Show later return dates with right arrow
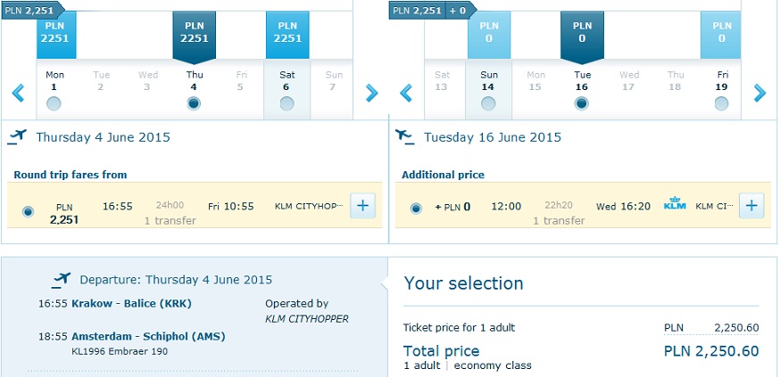 coord(759,93)
